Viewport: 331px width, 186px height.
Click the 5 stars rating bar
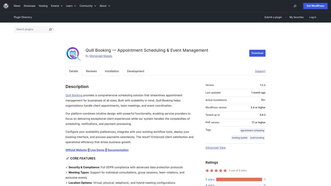point(239,179)
